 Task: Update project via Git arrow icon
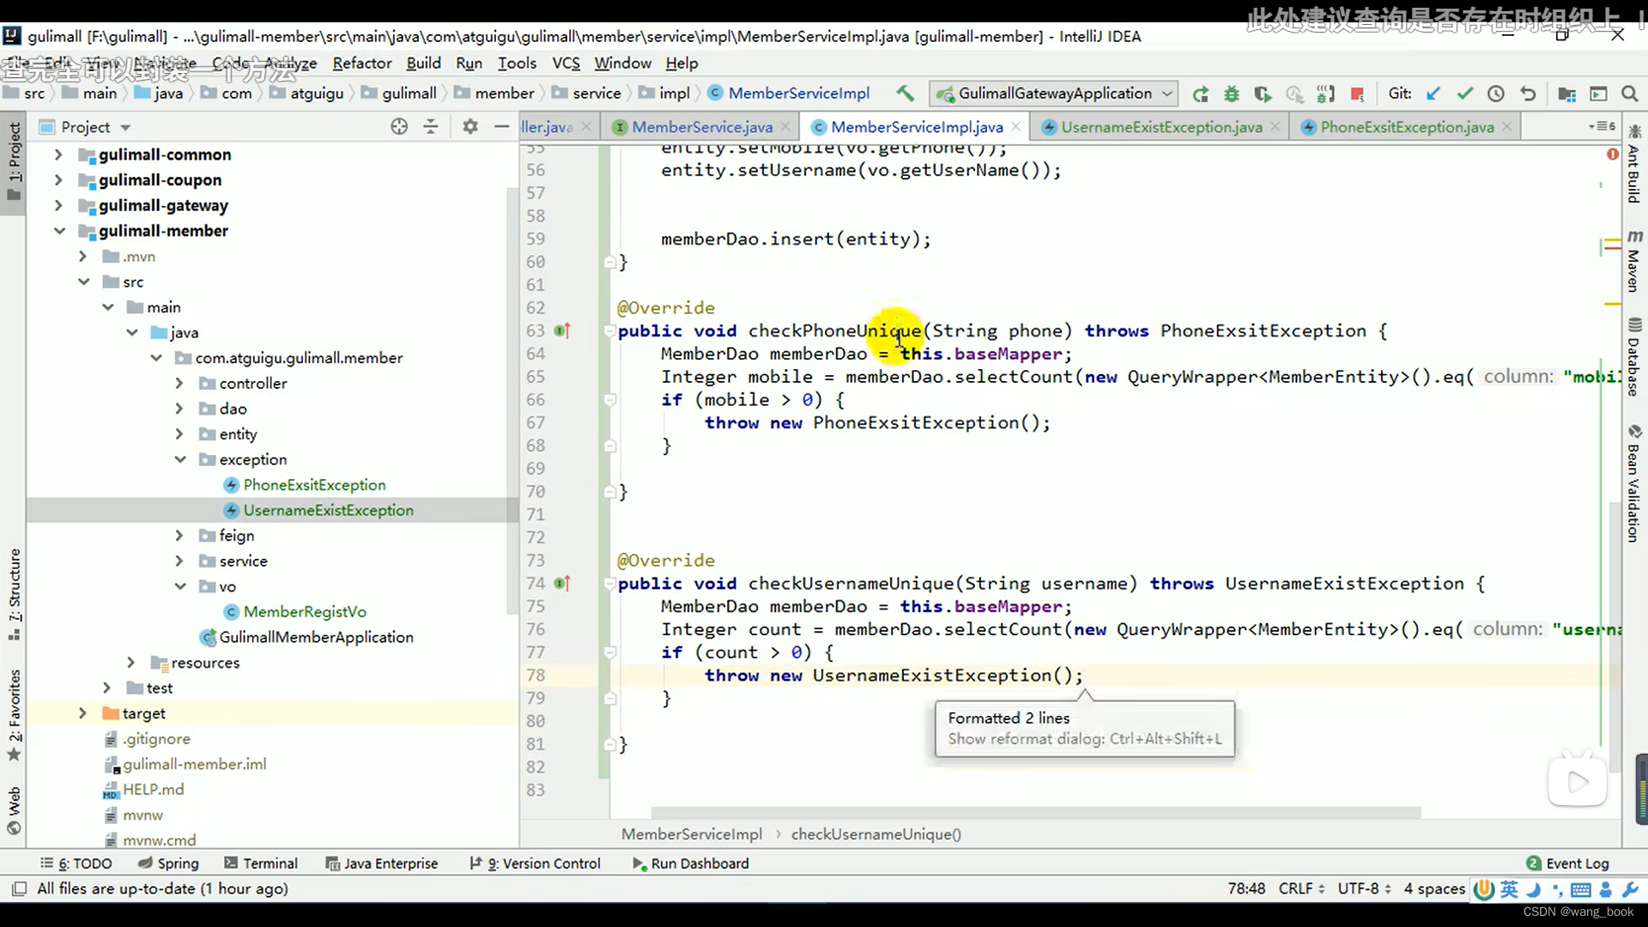tap(1433, 94)
